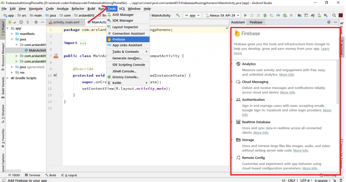
Task: Click the Cloud Messaging icon in Firebase panel
Action: tap(238, 82)
